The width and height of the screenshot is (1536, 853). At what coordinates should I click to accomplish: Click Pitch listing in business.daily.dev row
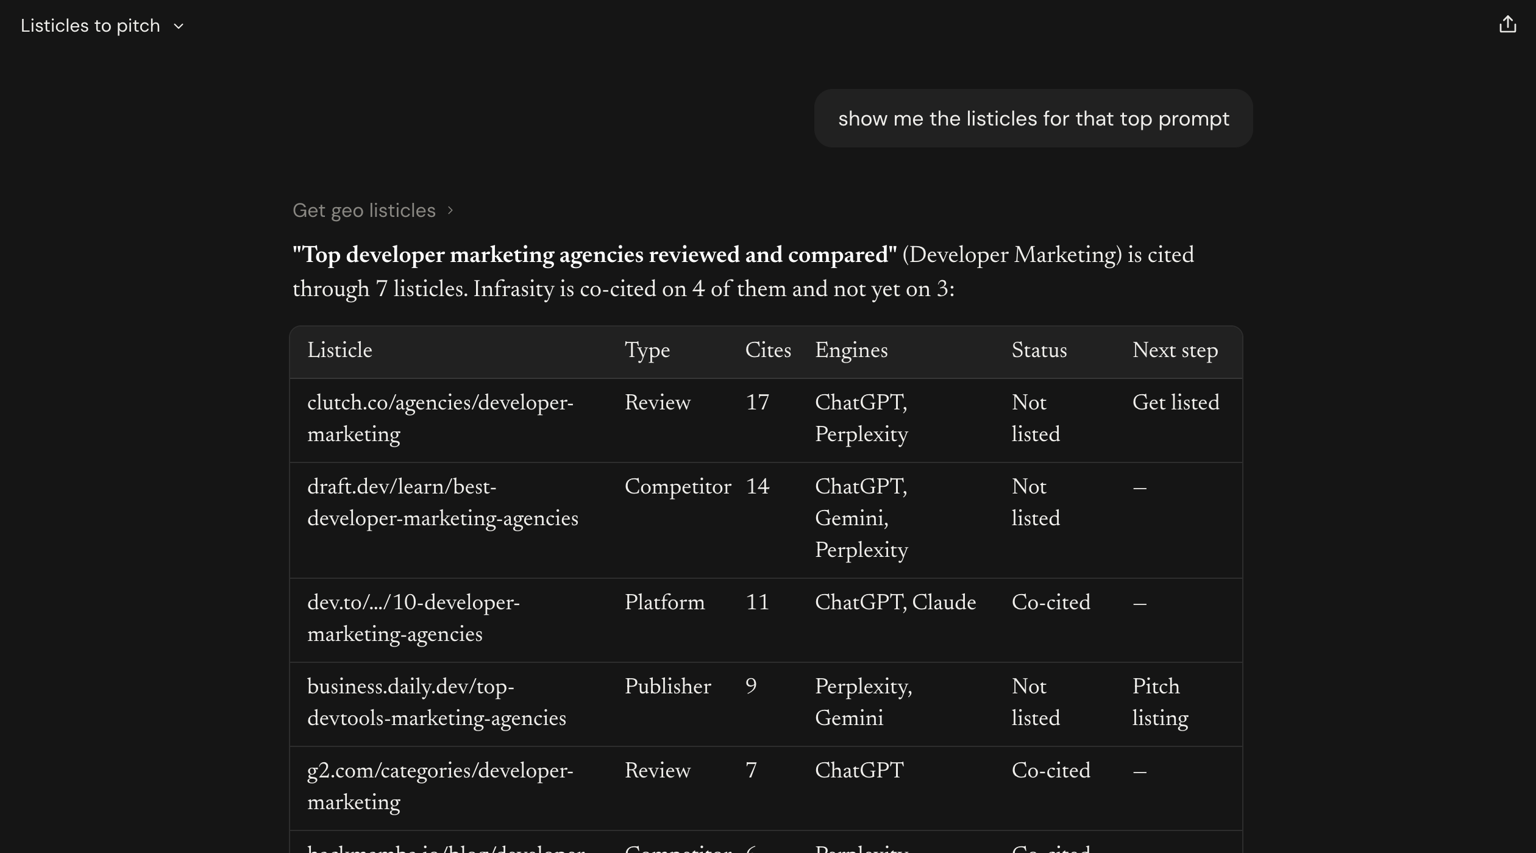tap(1161, 702)
